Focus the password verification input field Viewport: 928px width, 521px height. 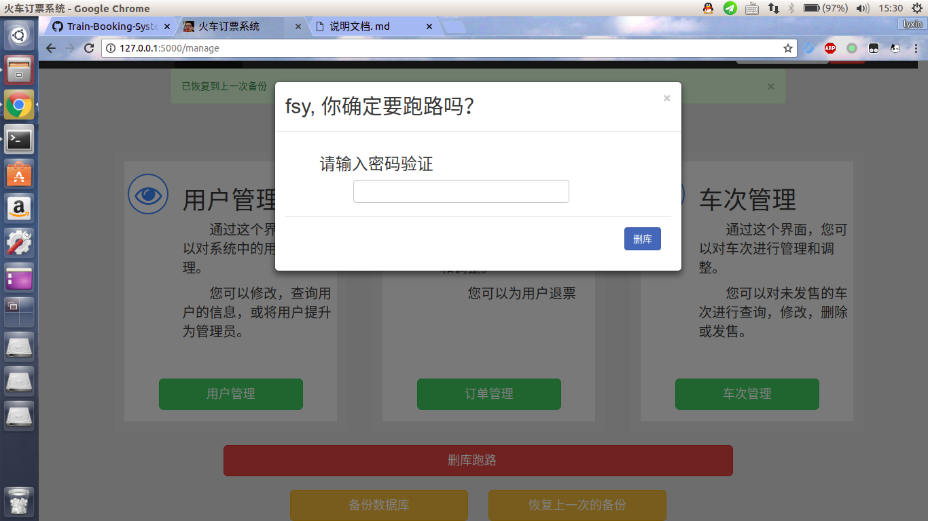pos(461,191)
